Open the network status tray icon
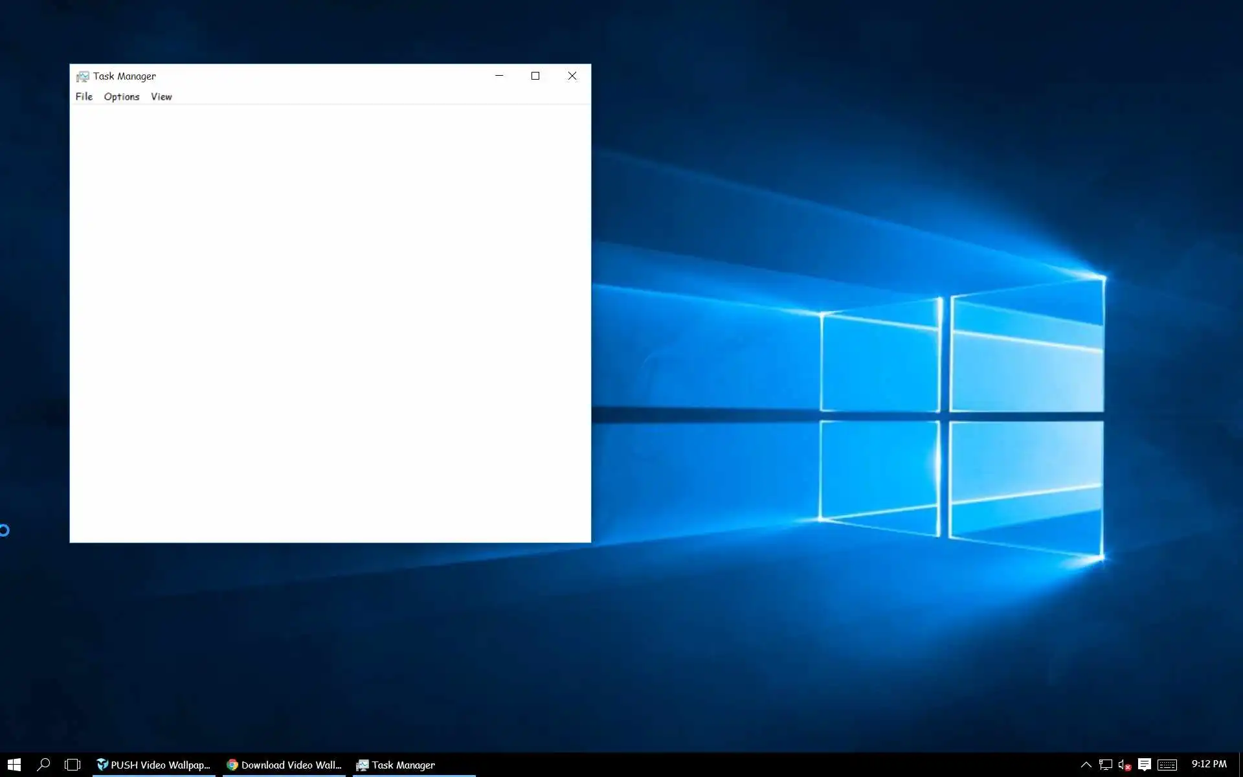1243x777 pixels. pos(1106,765)
